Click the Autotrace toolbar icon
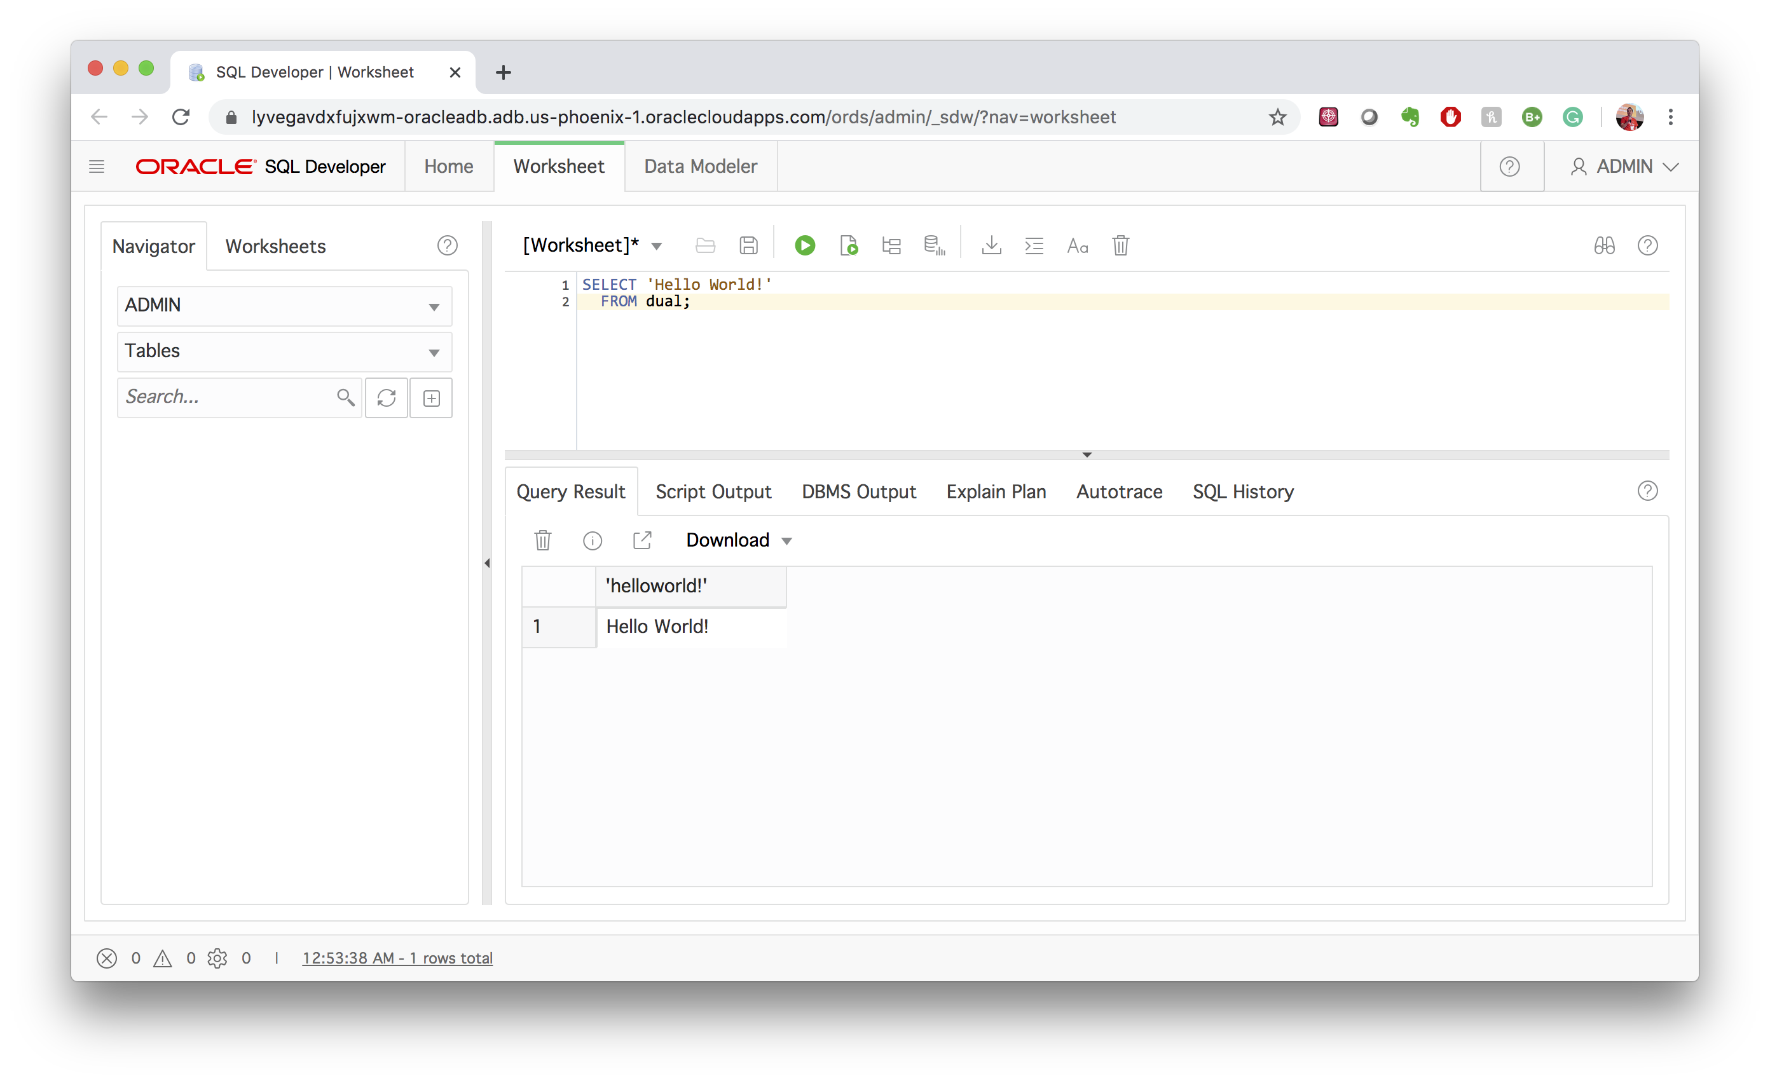1770x1083 pixels. (x=934, y=245)
